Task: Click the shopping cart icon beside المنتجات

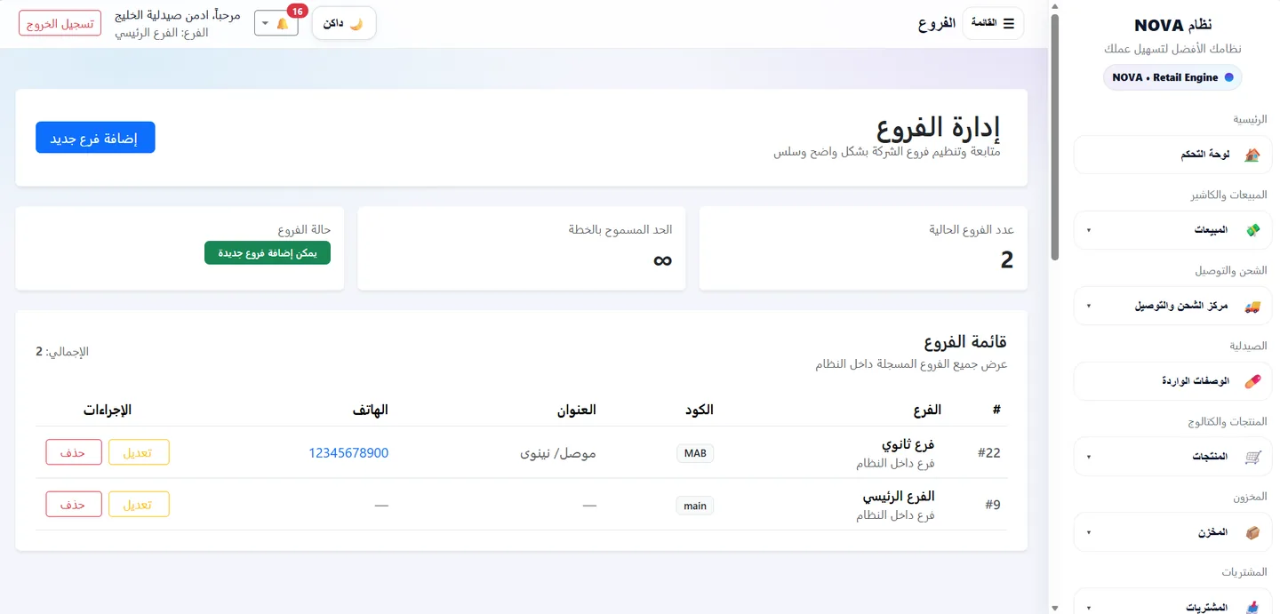Action: (1252, 457)
